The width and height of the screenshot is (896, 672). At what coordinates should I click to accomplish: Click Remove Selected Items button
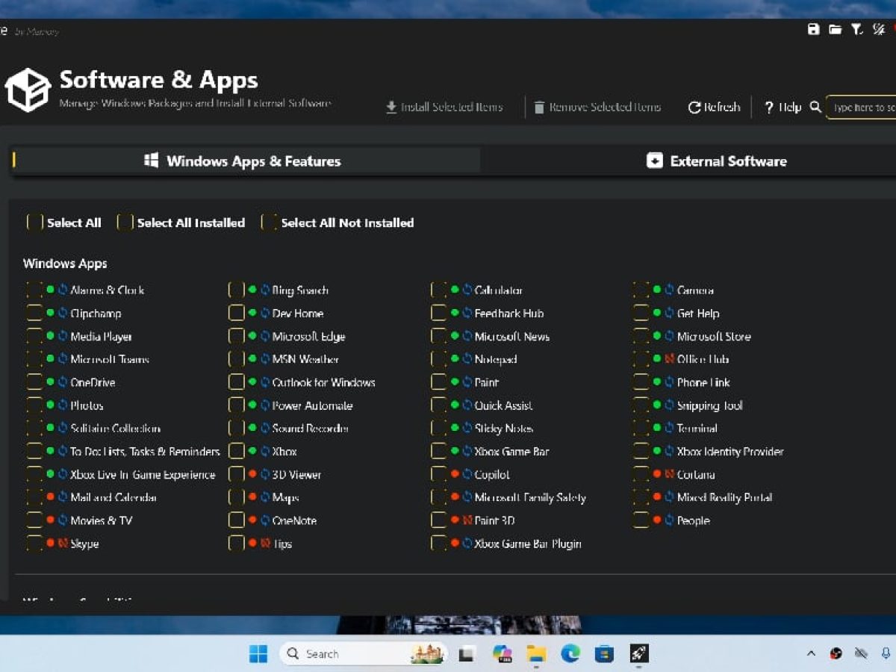click(x=597, y=108)
